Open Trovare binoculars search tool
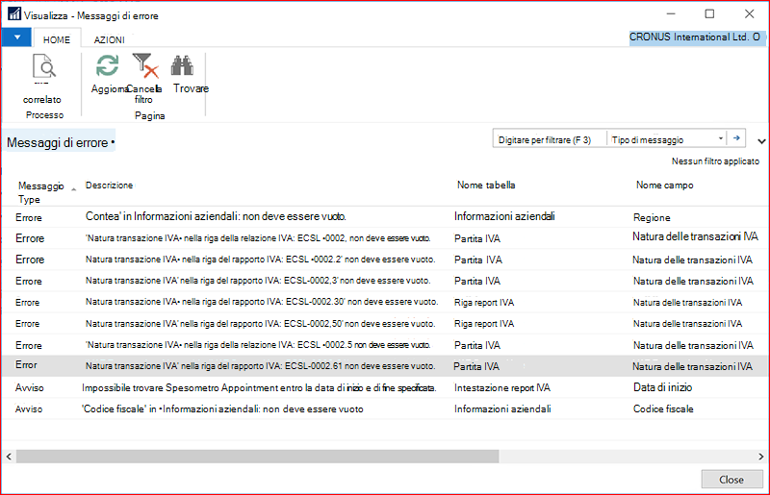This screenshot has width=770, height=495. click(x=183, y=65)
